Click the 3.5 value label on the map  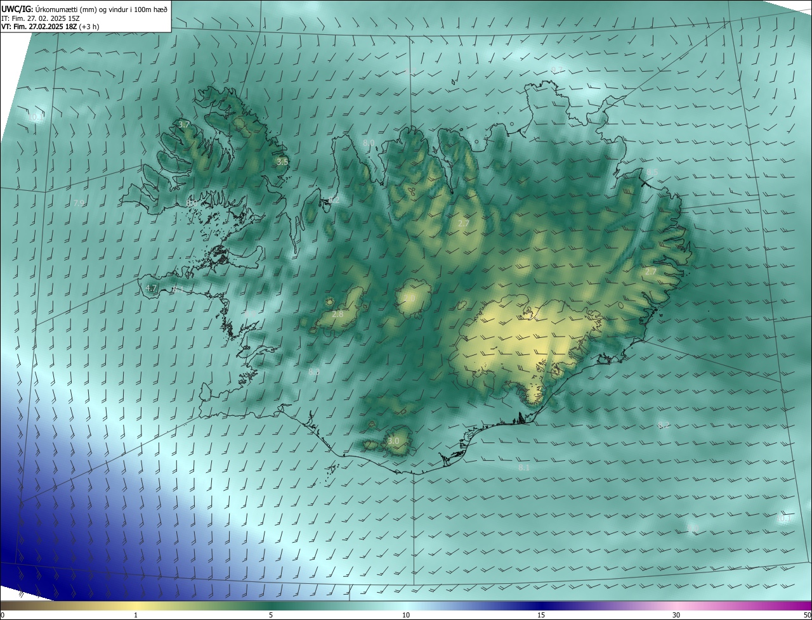(x=282, y=162)
